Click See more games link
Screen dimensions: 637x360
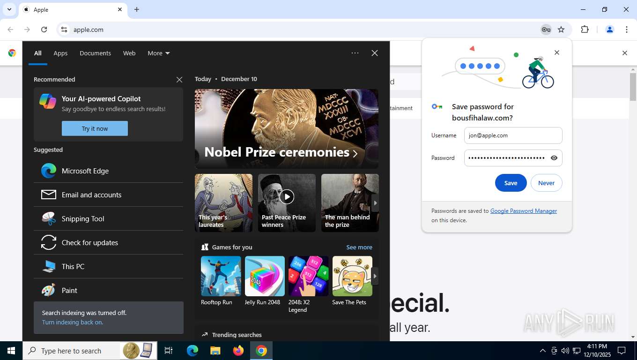pyautogui.click(x=359, y=247)
